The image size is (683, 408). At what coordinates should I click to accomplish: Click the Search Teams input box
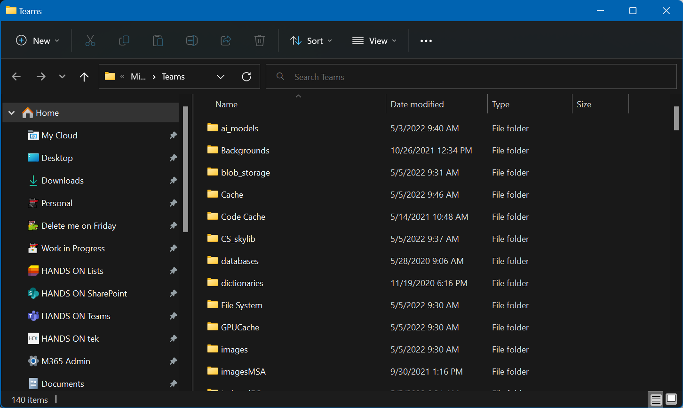470,77
